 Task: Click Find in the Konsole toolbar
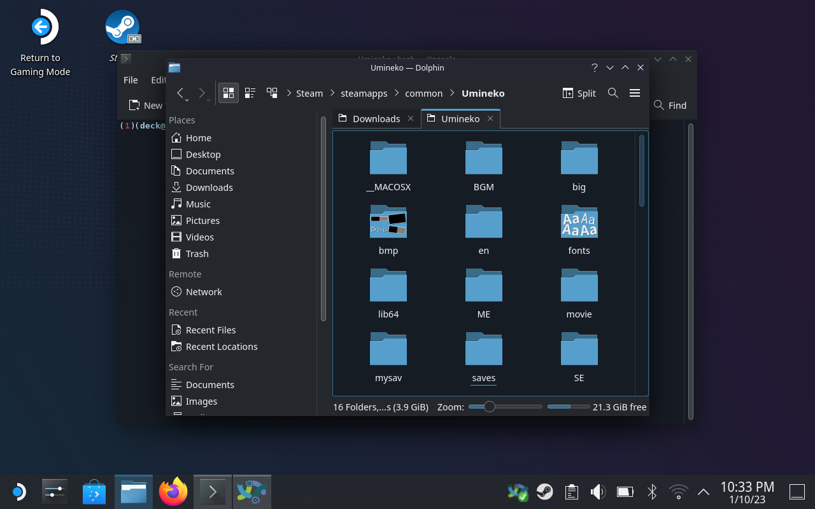click(670, 106)
